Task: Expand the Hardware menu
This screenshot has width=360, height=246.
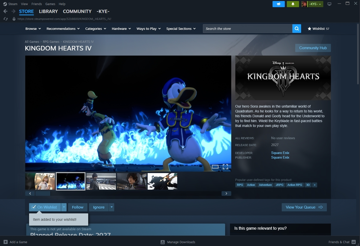Action: click(x=121, y=29)
